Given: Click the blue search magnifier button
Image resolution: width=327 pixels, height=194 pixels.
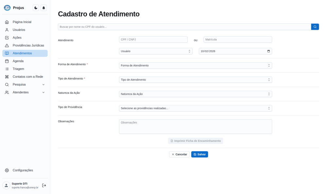Looking at the screenshot, I should pyautogui.click(x=315, y=26).
